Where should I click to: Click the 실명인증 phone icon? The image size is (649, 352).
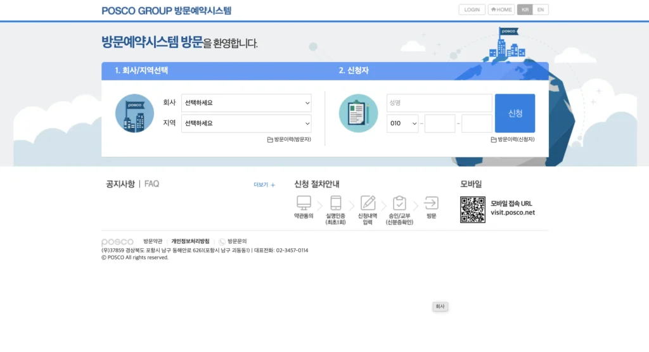(336, 203)
